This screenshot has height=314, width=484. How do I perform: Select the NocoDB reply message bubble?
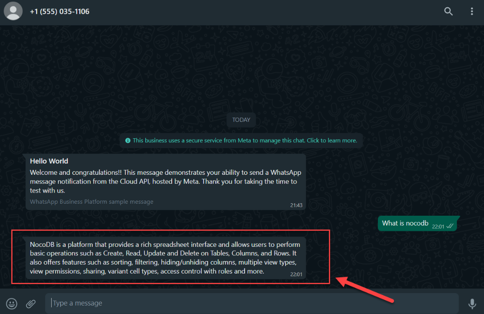pos(166,258)
